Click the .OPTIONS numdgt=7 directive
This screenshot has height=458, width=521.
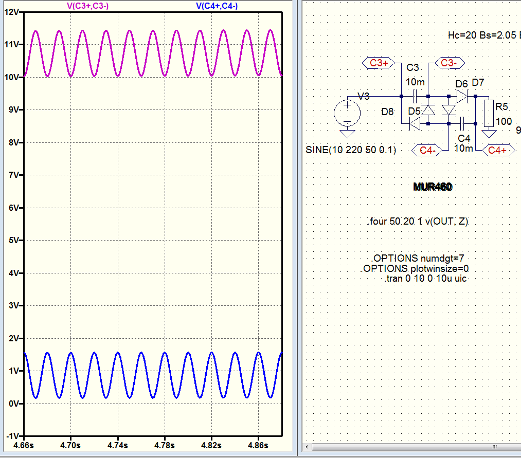point(417,258)
